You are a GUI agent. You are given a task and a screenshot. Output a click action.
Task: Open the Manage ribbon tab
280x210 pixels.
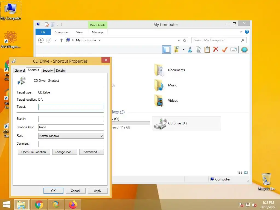tap(98, 32)
